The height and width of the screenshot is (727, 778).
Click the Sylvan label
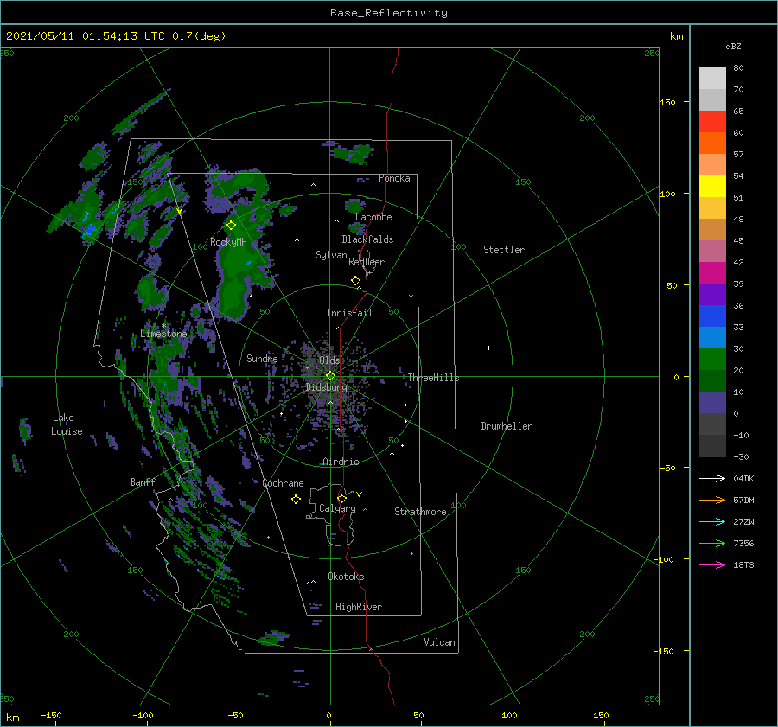pos(331,255)
